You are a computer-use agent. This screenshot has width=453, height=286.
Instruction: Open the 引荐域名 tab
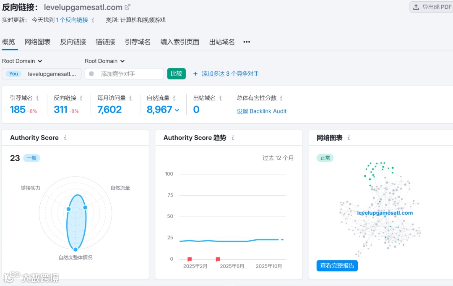click(138, 42)
